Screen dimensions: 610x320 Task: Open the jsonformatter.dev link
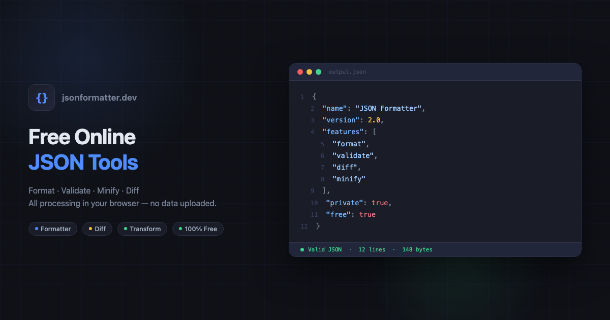99,98
